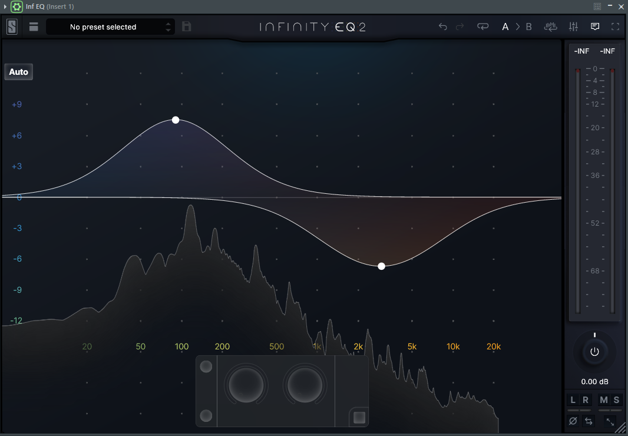Click the 0.00 dB output gain value
This screenshot has width=628, height=436.
click(x=594, y=382)
